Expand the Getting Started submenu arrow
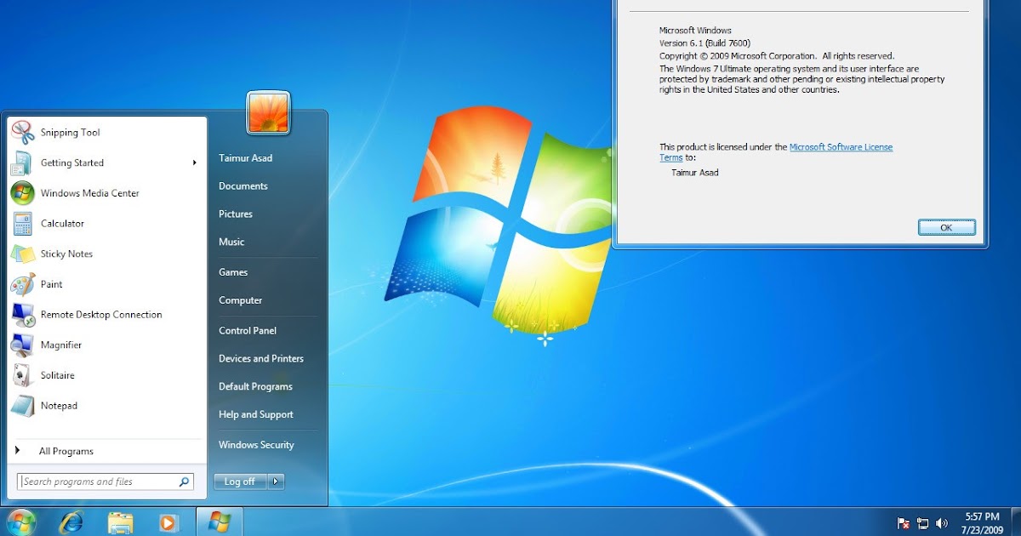 (195, 163)
